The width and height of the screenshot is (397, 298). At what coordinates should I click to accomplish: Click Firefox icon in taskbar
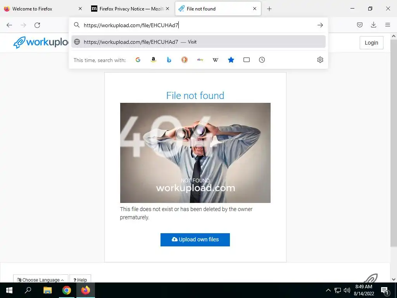coord(86,290)
